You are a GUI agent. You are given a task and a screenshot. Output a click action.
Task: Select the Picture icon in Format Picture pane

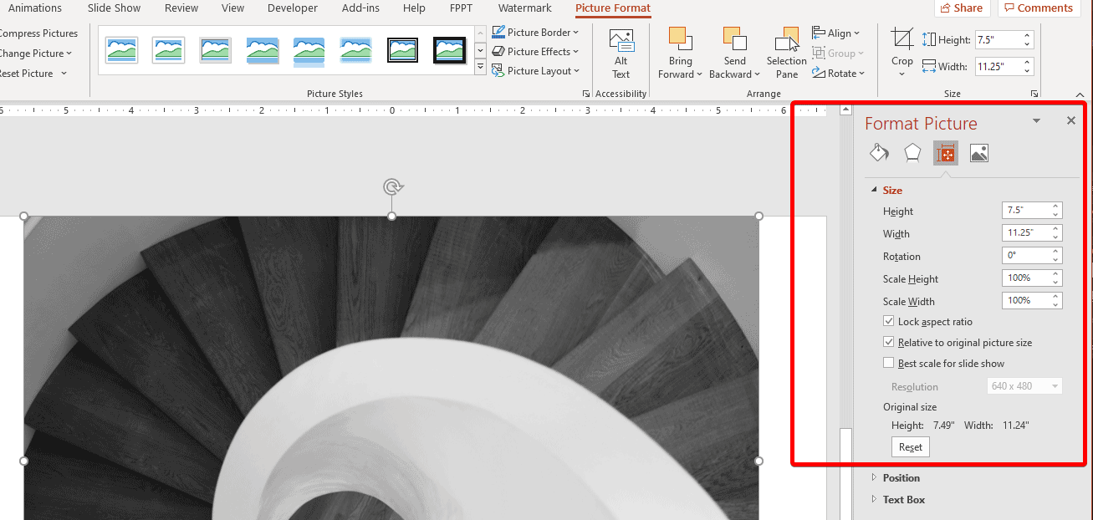pos(979,153)
